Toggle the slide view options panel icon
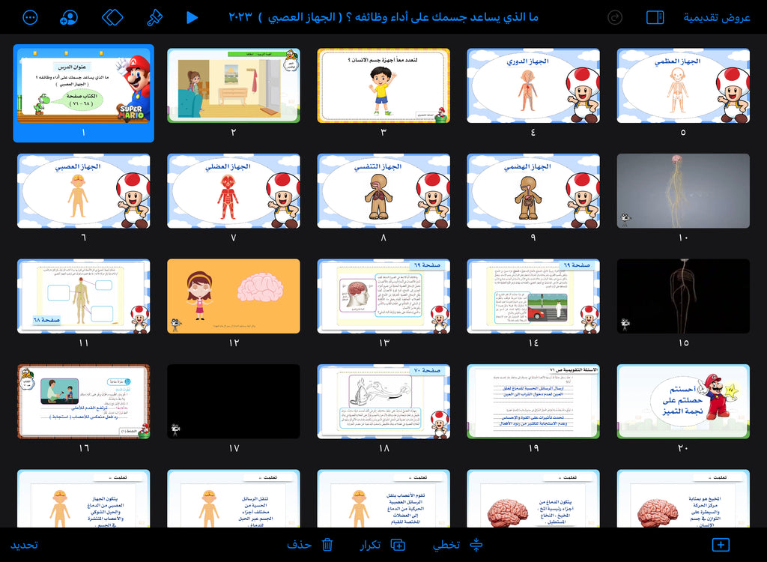The height and width of the screenshot is (562, 767). point(655,18)
